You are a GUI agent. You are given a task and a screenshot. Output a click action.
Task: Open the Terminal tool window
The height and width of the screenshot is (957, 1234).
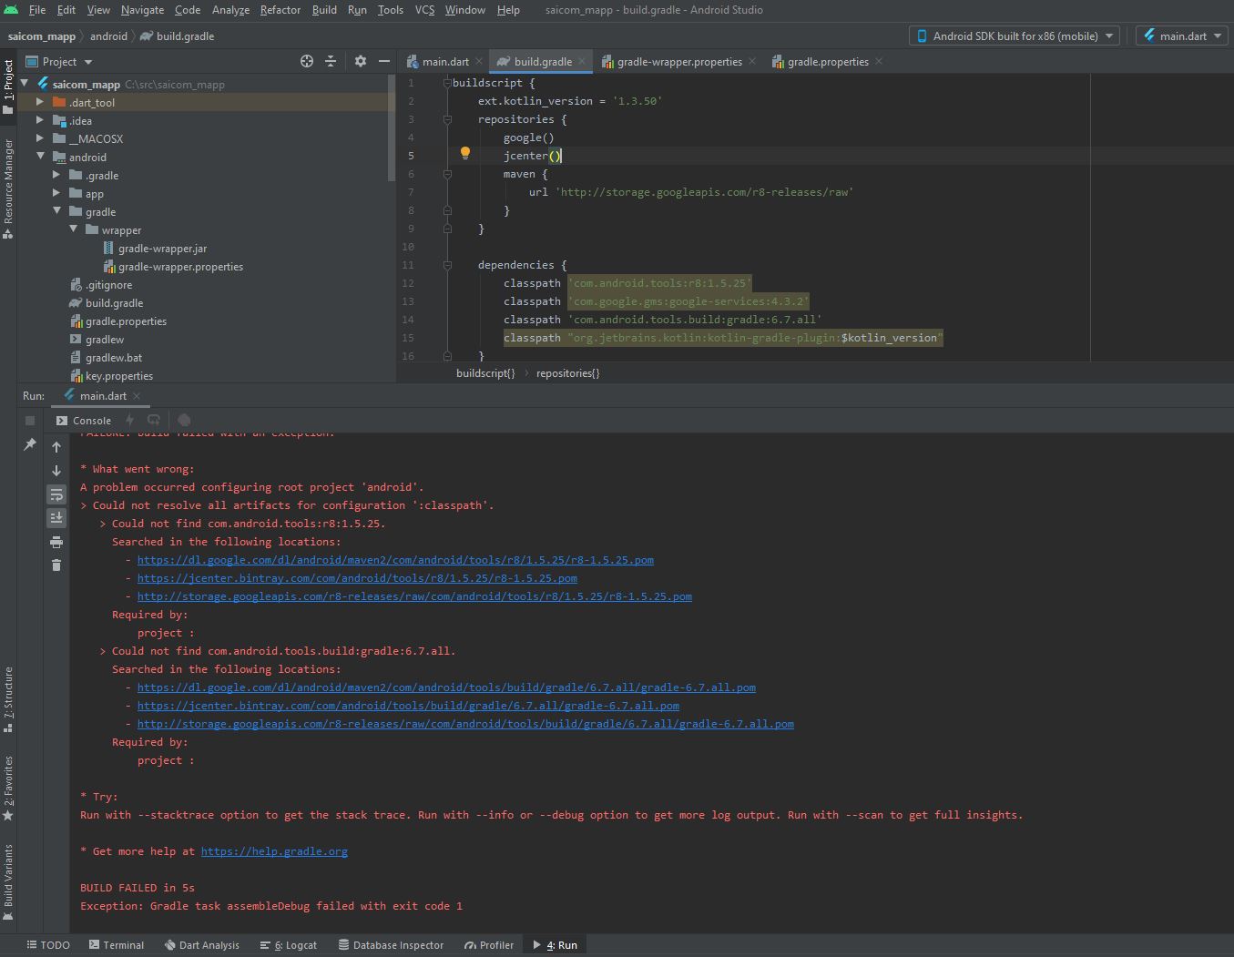tap(117, 945)
